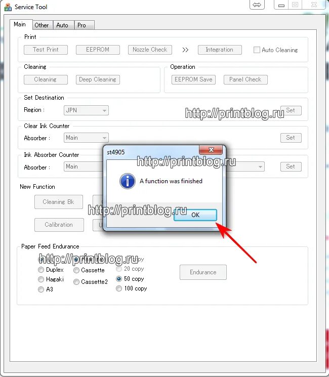Click the blue information icon in dialog
The image size is (329, 377).
click(x=127, y=181)
